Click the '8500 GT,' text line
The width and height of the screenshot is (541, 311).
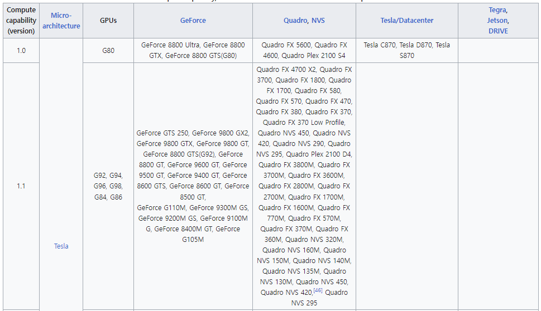(193, 197)
